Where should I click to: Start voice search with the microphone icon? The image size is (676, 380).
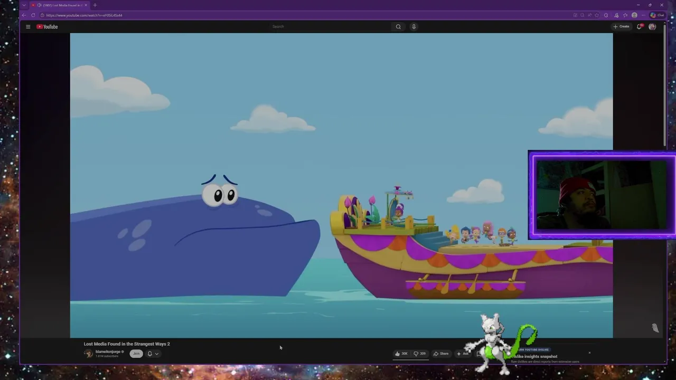(x=414, y=26)
